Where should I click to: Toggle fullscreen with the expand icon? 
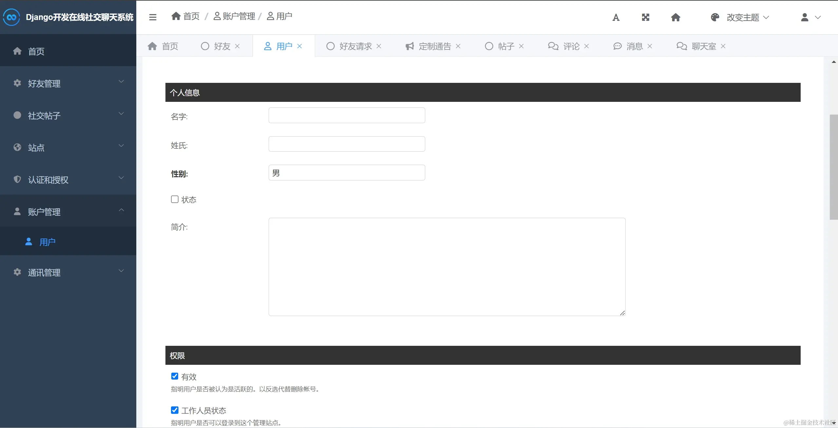pos(645,17)
